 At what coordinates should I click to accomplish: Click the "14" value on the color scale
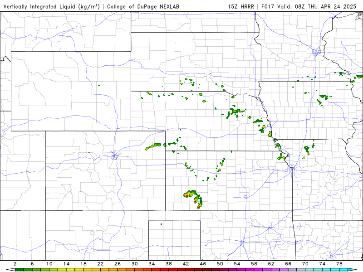point(66,264)
